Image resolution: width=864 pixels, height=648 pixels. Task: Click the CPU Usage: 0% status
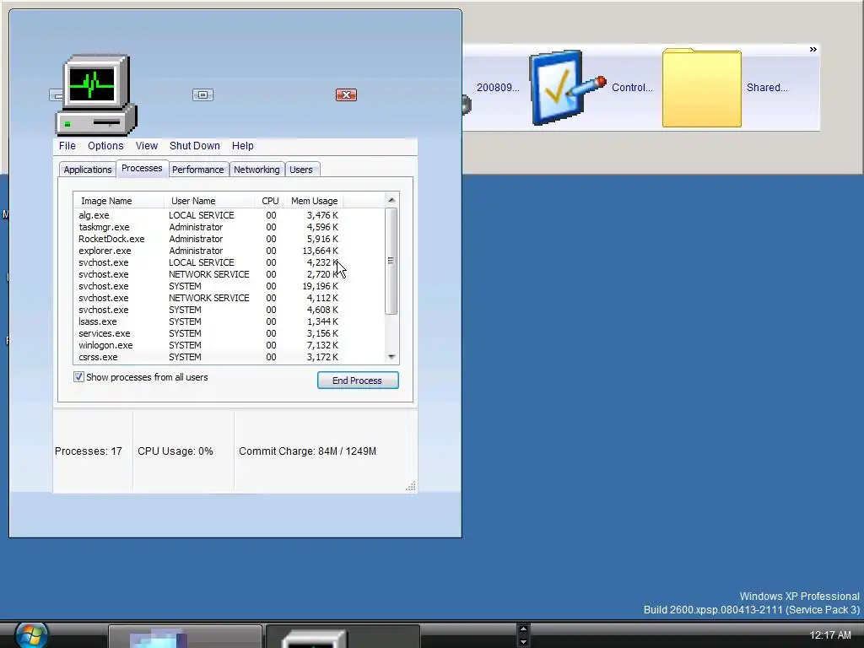pyautogui.click(x=175, y=451)
